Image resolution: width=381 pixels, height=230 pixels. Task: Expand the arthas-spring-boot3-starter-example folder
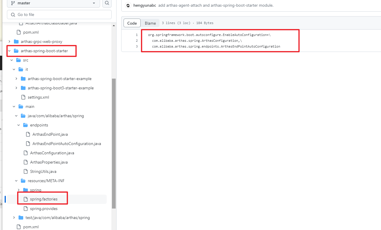point(16,88)
